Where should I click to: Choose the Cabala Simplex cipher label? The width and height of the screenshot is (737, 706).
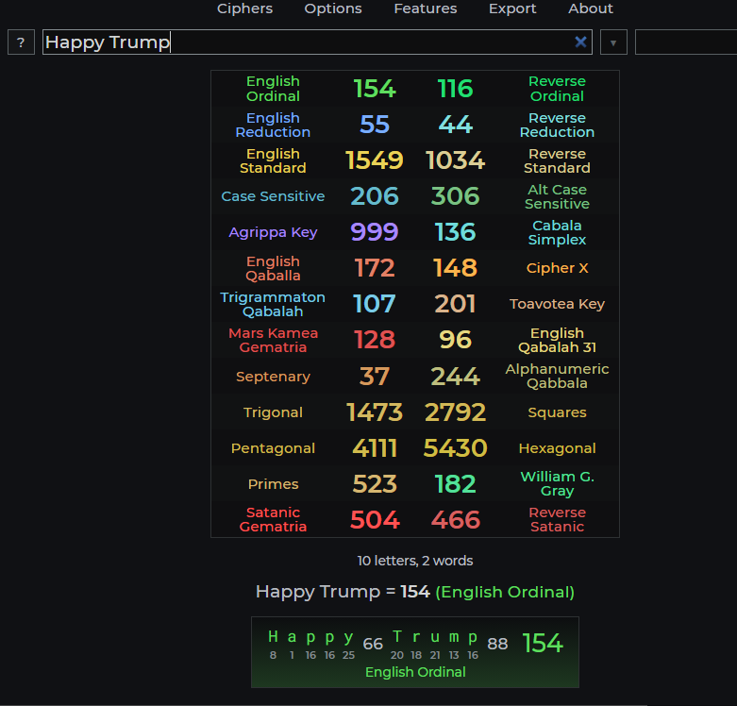coord(557,232)
